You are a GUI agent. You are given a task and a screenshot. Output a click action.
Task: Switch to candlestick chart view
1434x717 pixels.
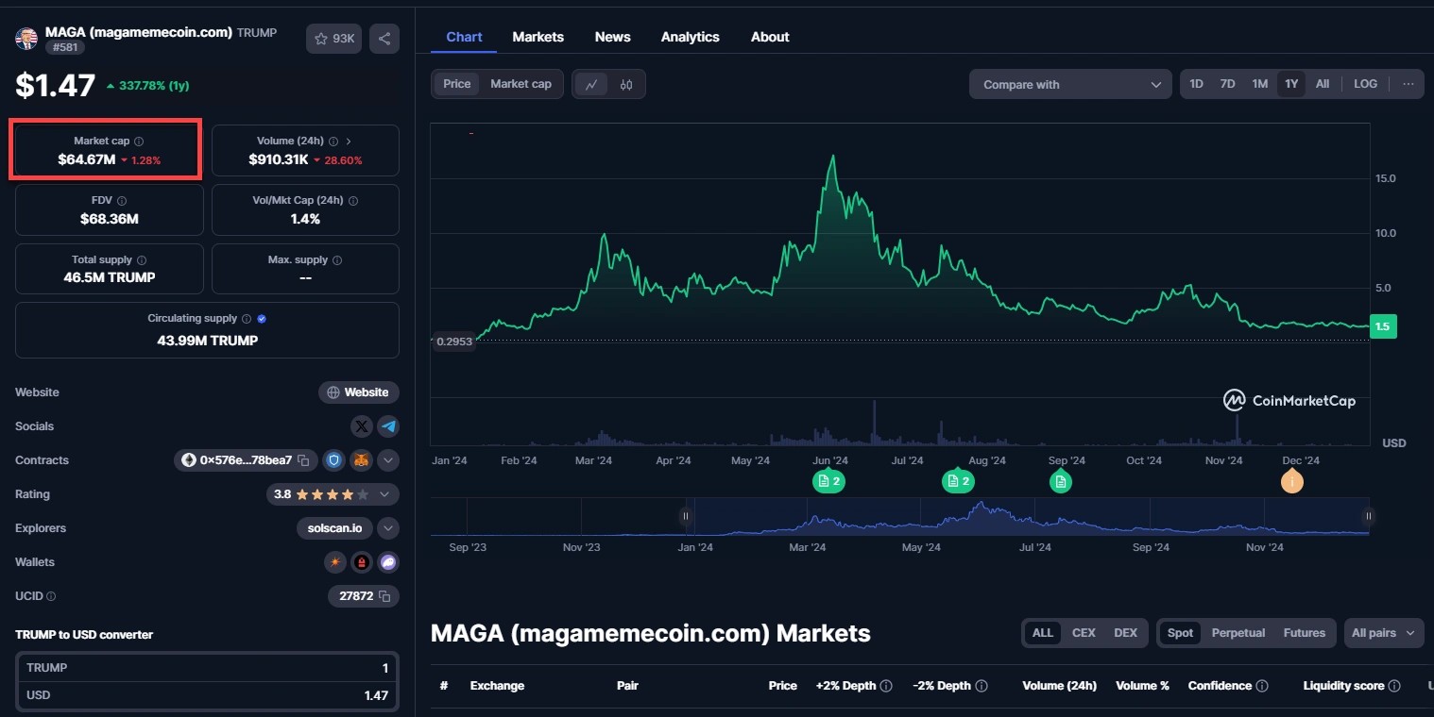point(625,84)
